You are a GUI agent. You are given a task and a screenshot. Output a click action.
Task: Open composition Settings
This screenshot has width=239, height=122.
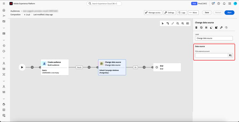coord(170,13)
